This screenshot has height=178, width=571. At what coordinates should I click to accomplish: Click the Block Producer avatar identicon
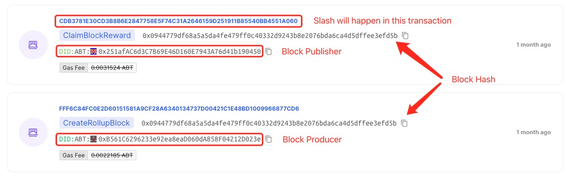tap(94, 139)
